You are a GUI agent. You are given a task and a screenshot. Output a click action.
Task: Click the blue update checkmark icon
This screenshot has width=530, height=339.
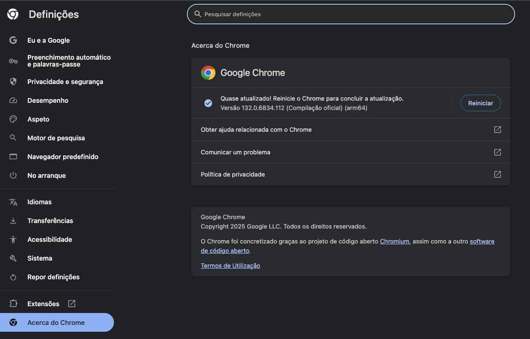(x=208, y=103)
